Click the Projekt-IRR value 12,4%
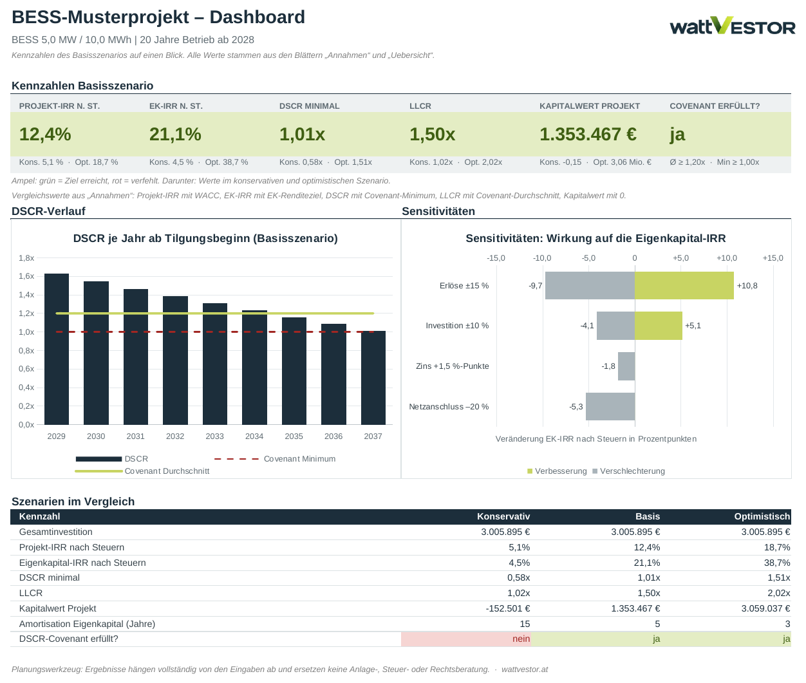The image size is (806, 683). (45, 135)
